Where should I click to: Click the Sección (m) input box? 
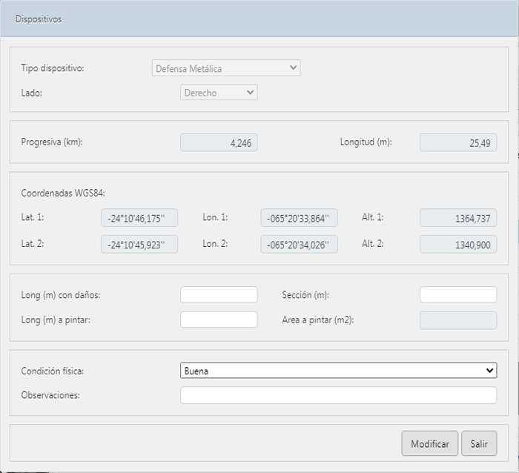pyautogui.click(x=457, y=294)
